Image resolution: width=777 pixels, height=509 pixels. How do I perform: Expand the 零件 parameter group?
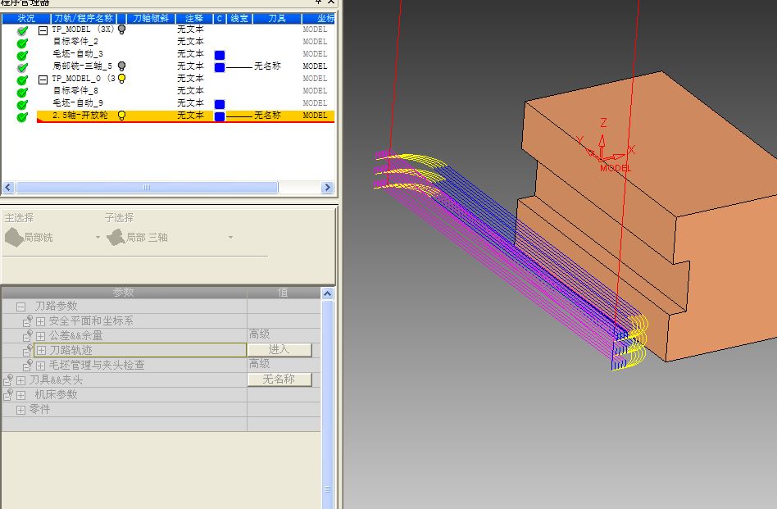pyautogui.click(x=20, y=410)
